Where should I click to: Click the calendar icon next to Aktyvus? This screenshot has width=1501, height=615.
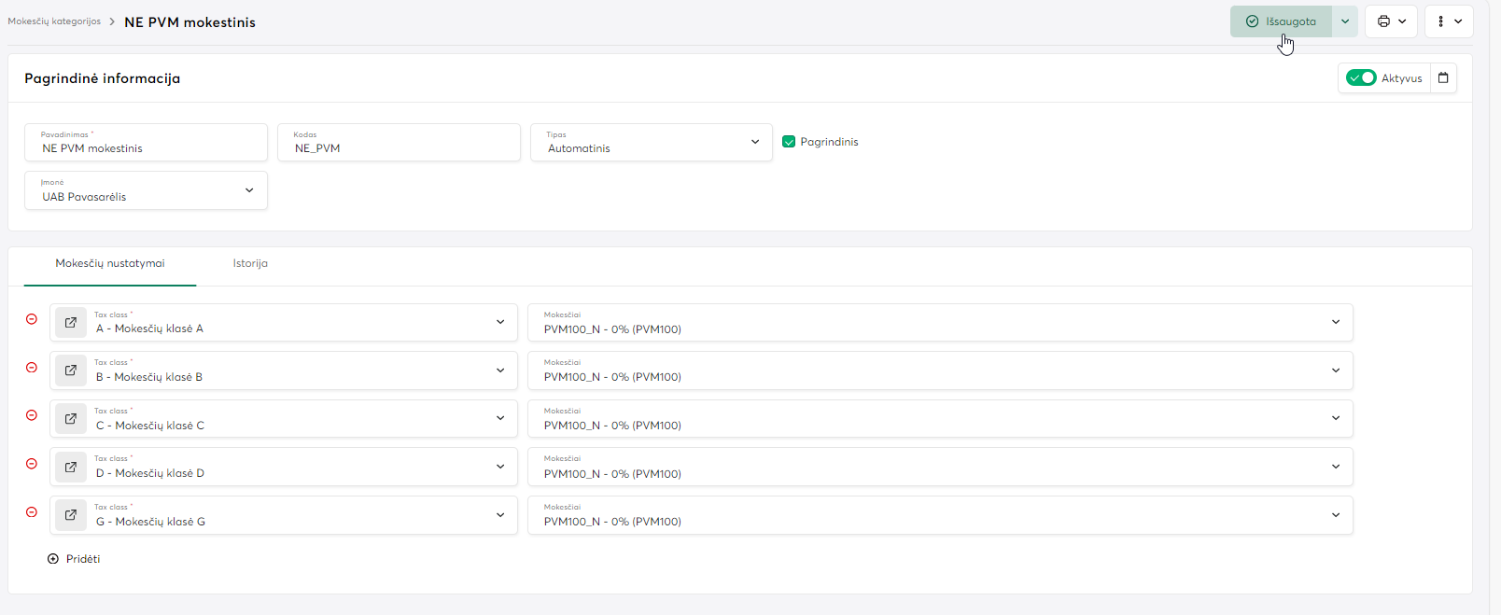tap(1443, 78)
